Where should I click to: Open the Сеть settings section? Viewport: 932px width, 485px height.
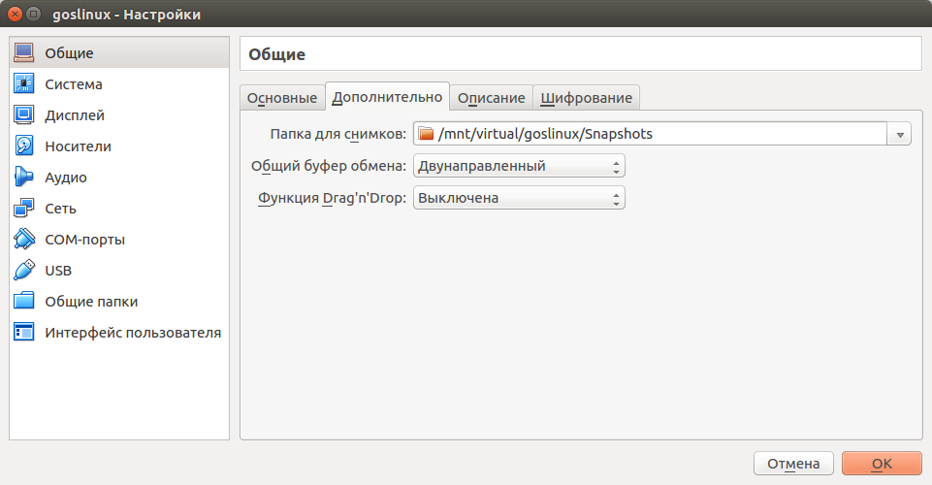(119, 209)
